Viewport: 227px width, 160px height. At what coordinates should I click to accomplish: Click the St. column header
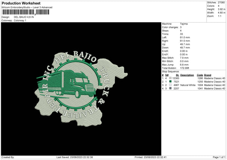coord(177,75)
